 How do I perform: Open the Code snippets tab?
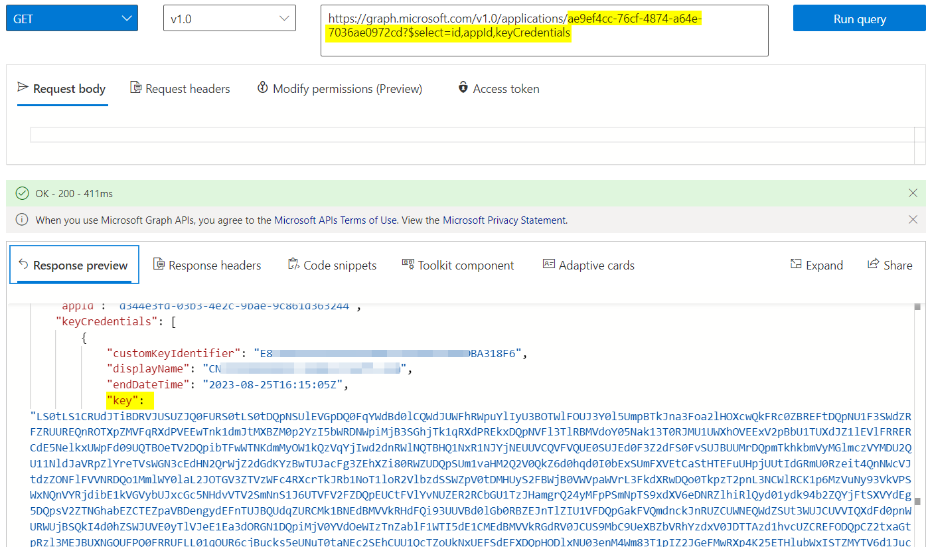click(332, 266)
